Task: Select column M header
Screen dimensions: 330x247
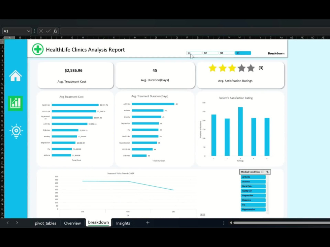Action: click(x=135, y=38)
